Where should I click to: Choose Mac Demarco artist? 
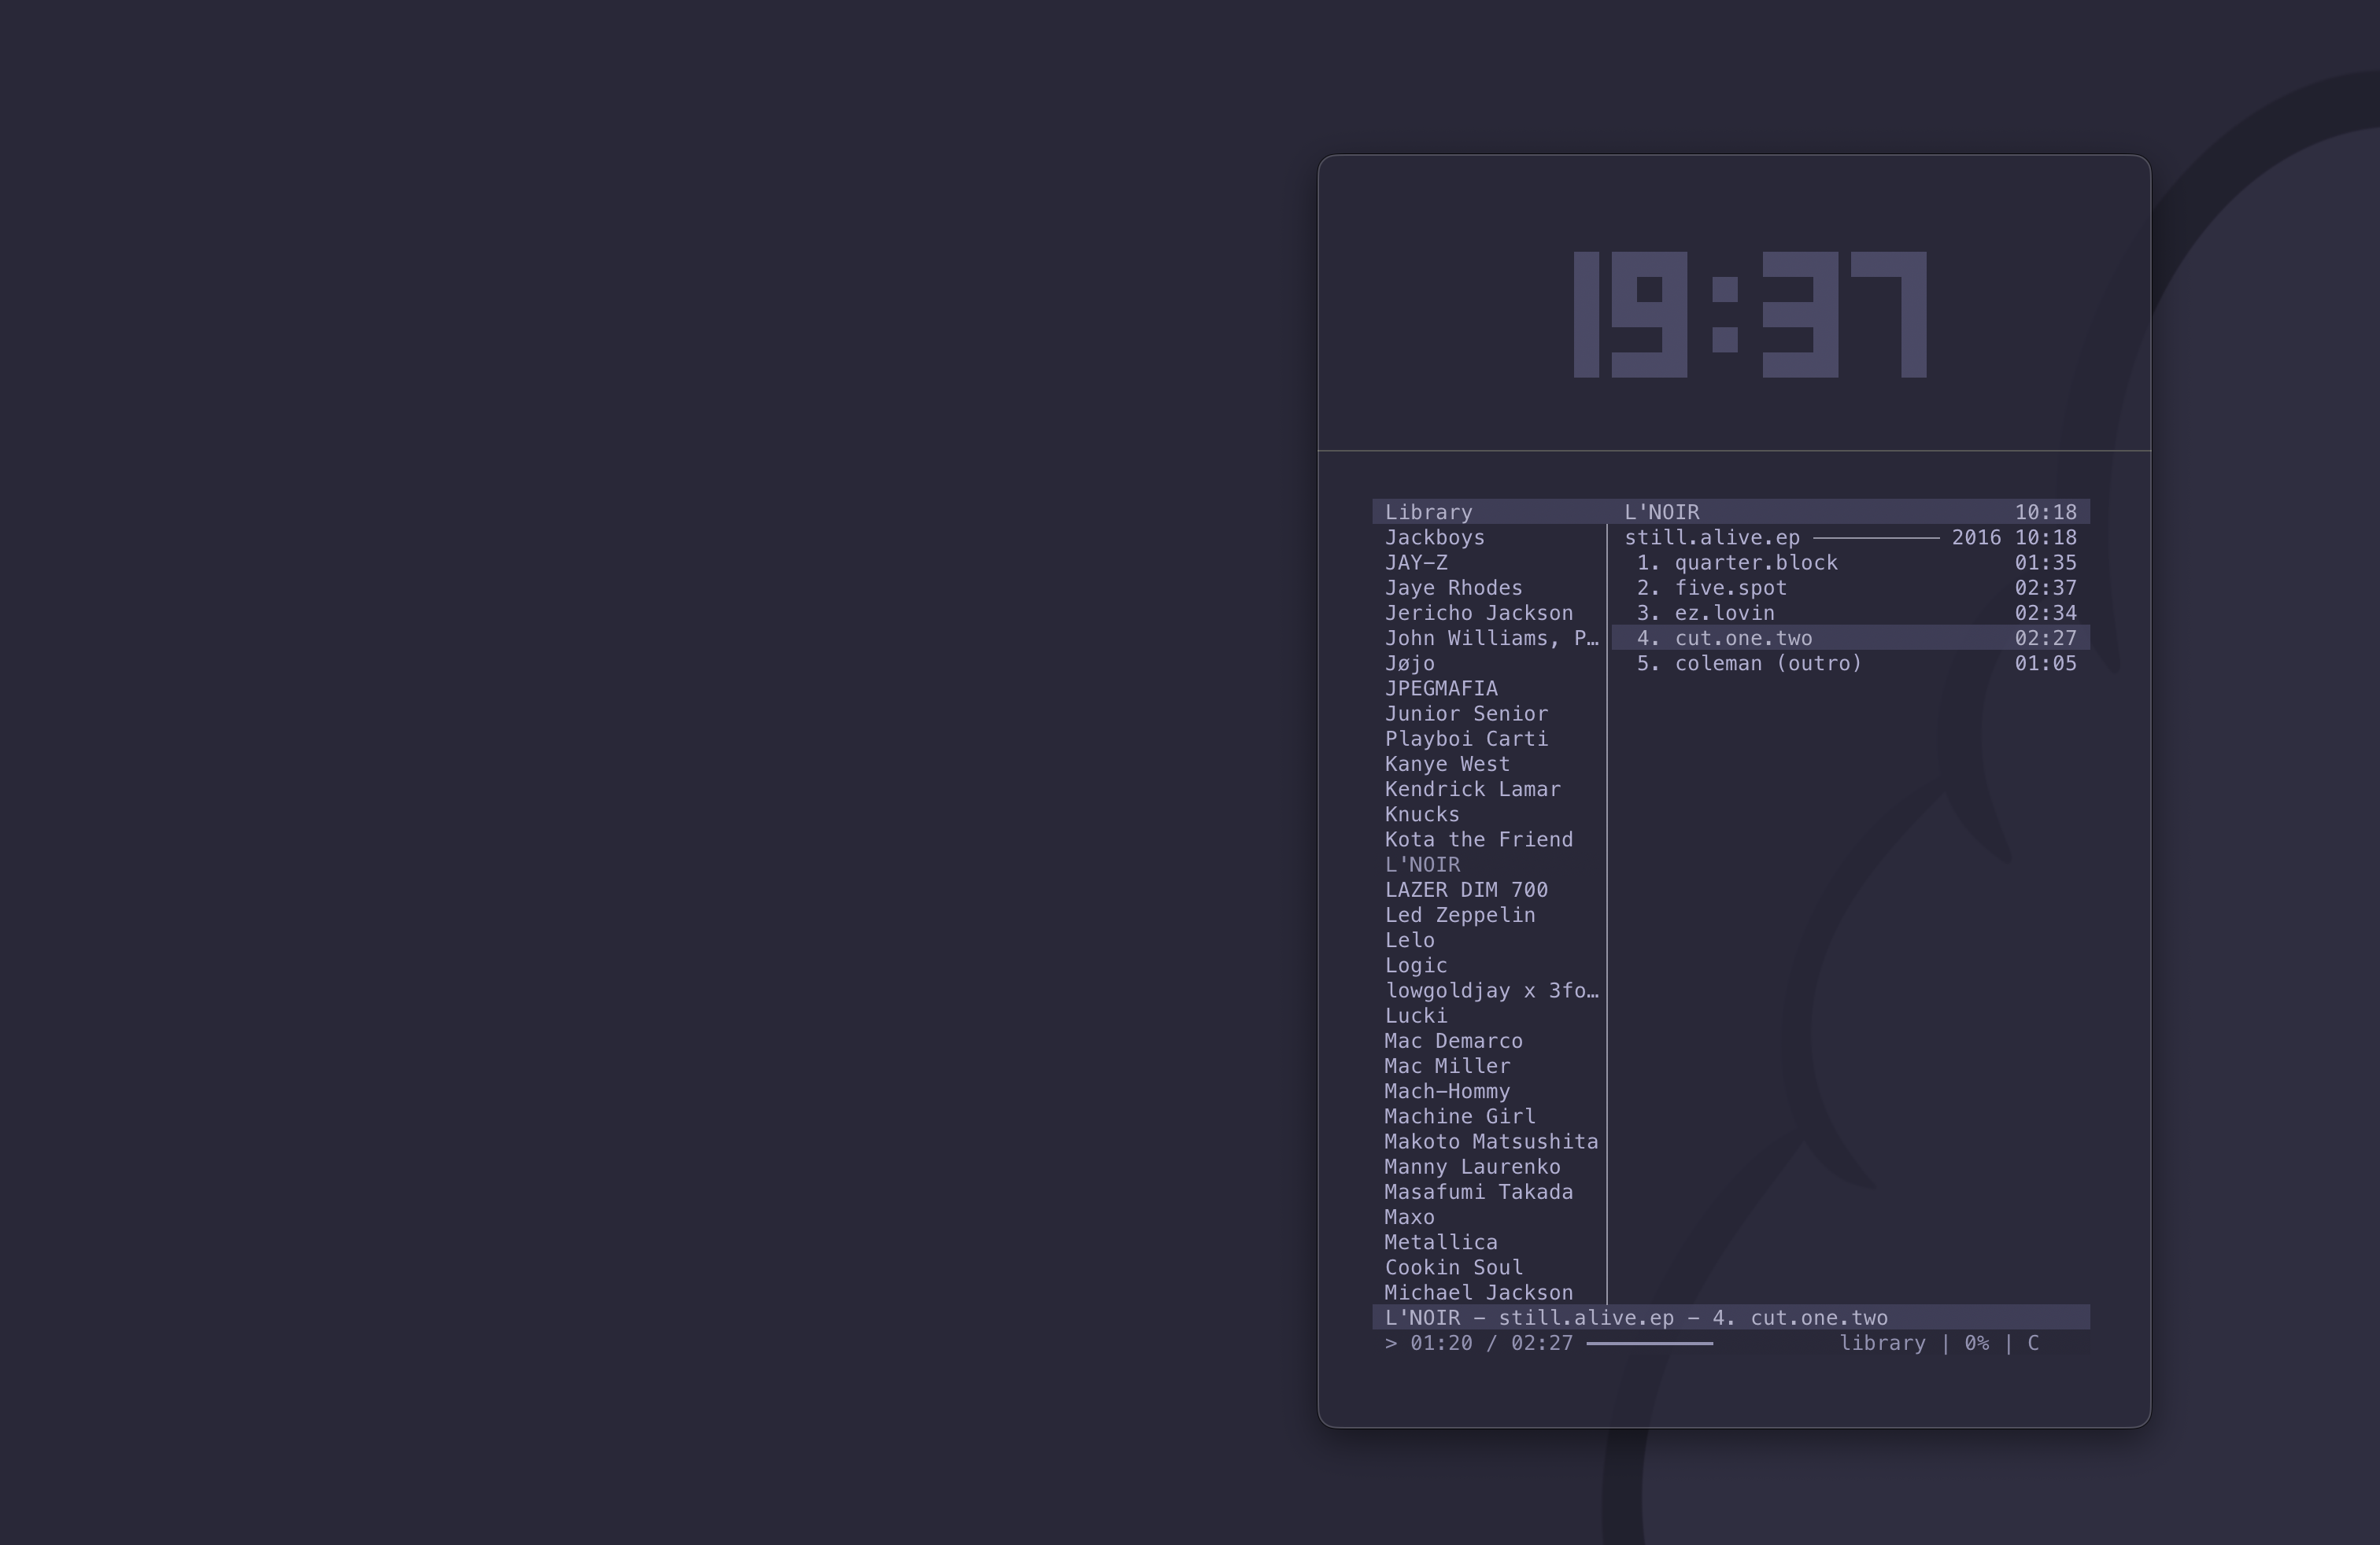[1453, 1042]
